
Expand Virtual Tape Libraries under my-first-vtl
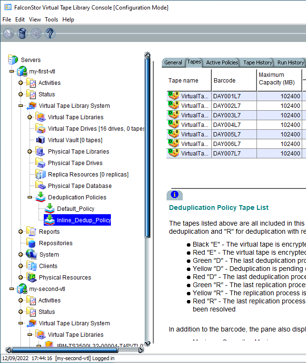(30, 117)
